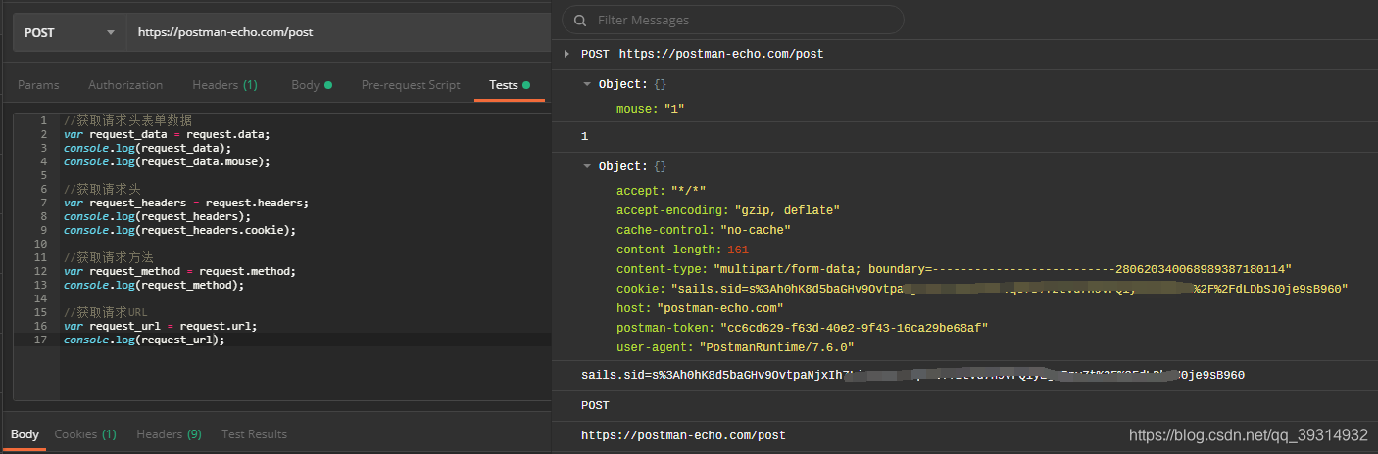This screenshot has width=1378, height=454.
Task: Open the response Cookies (1) tab
Action: click(85, 434)
